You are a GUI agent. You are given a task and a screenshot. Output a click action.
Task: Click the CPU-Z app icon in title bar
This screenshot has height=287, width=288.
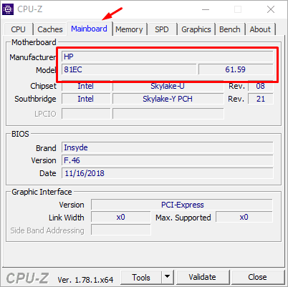click(x=8, y=9)
